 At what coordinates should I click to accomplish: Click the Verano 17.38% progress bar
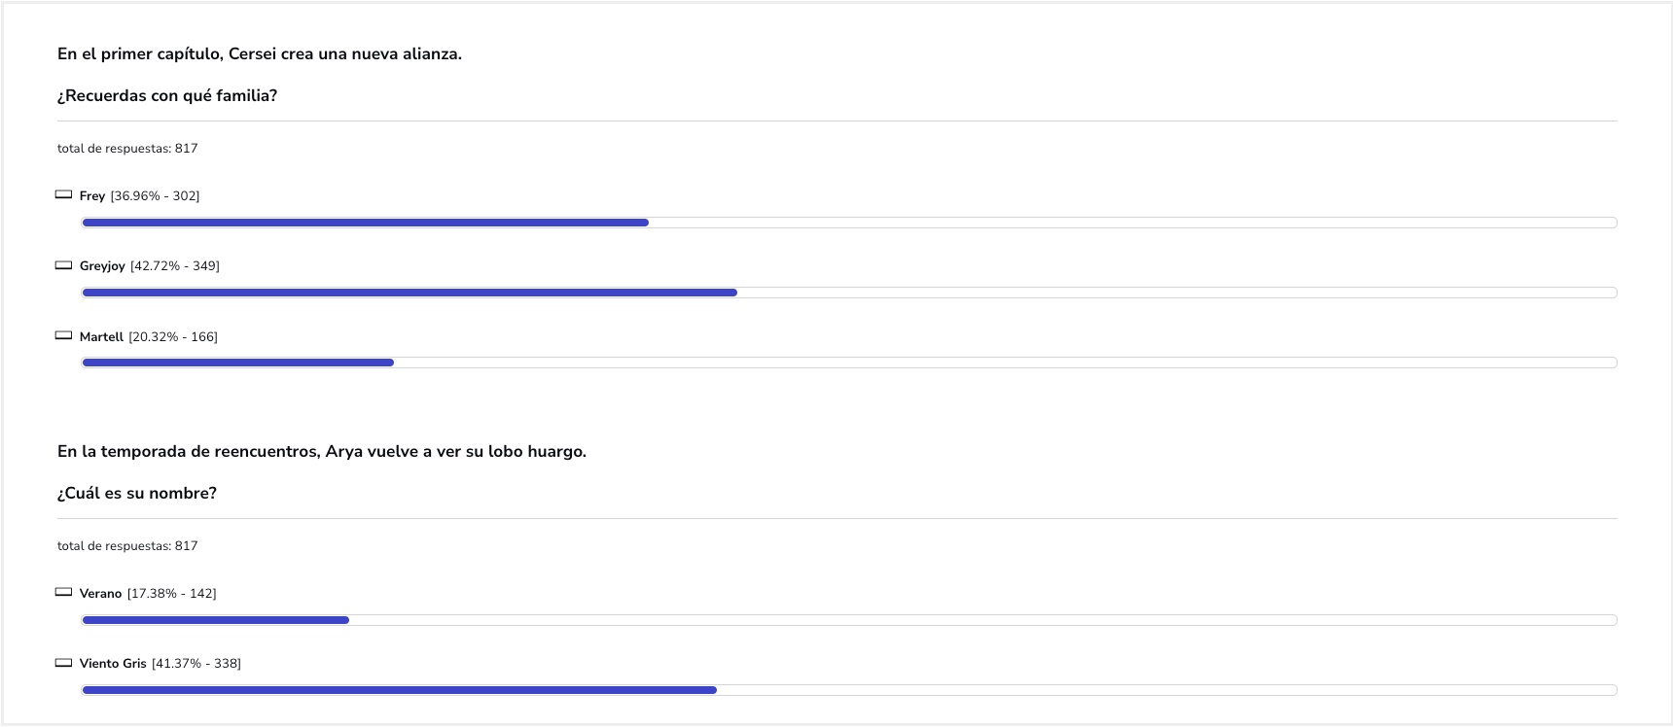coord(849,620)
